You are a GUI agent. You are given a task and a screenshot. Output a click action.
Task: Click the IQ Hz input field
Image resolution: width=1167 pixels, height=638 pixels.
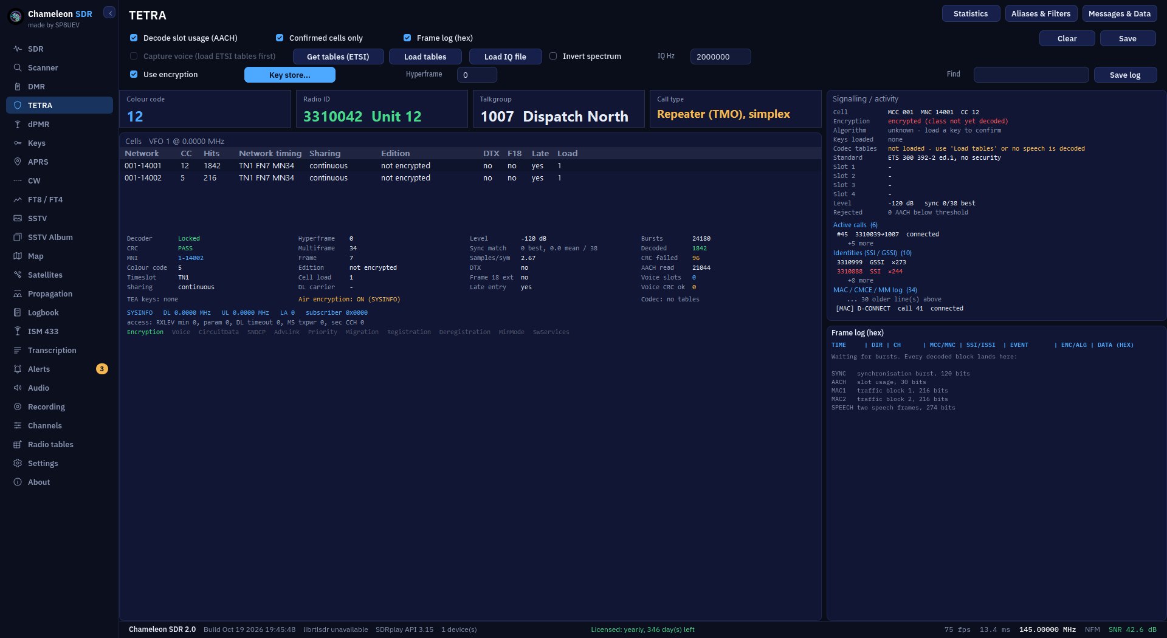tap(720, 57)
